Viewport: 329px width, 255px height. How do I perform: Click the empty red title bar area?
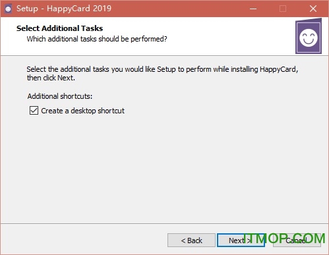point(176,9)
